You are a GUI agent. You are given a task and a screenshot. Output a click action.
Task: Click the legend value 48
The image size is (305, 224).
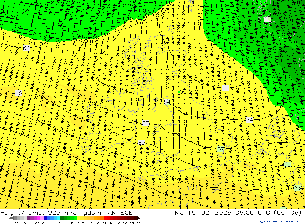pyautogui.click(x=131, y=223)
